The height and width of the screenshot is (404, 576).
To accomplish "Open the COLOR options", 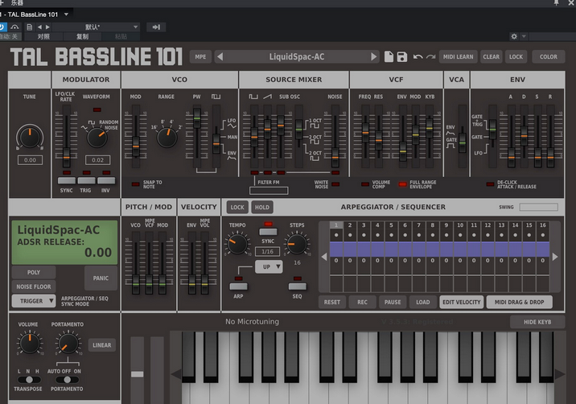I will pos(549,56).
